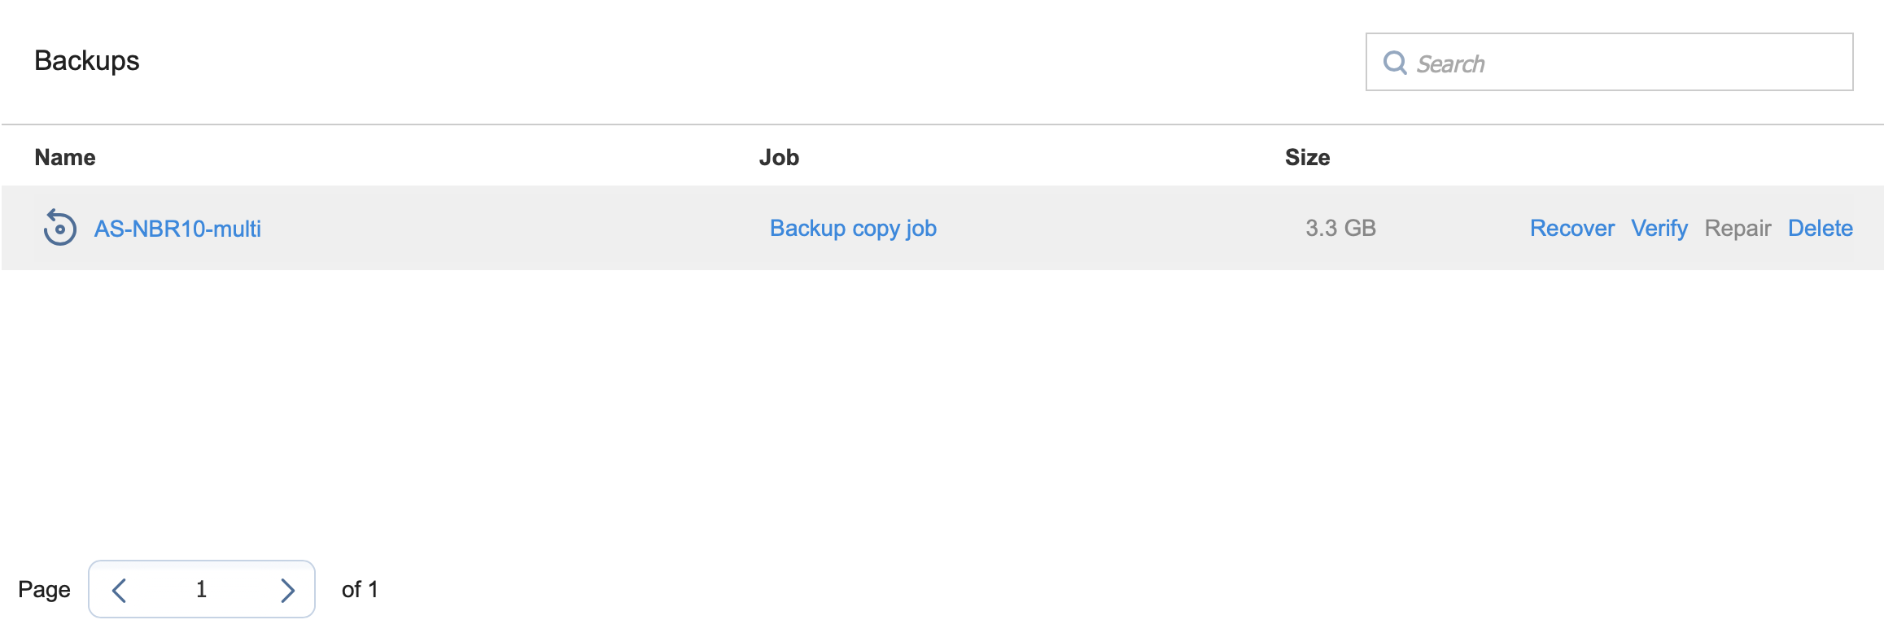This screenshot has height=633, width=1884.
Task: Click the Job column header
Action: tap(779, 158)
